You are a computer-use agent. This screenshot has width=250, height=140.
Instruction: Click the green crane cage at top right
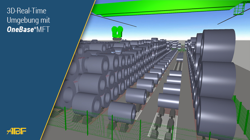[239, 9]
